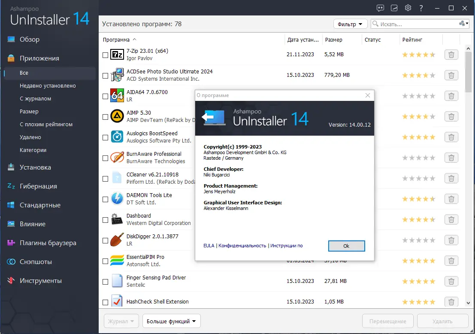
Task: Open help question mark icon
Action: [421, 8]
